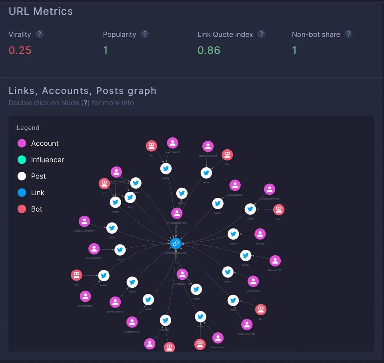Select the StephenStonking account node
384x363 pixels.
click(208, 146)
